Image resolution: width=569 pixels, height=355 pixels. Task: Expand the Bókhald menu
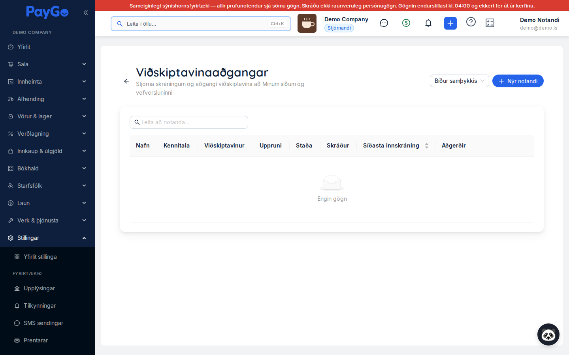pos(47,168)
